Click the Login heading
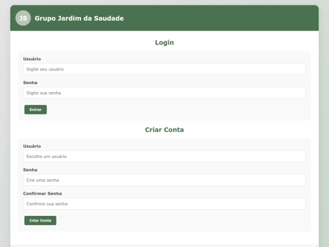329x247 pixels. (164, 43)
